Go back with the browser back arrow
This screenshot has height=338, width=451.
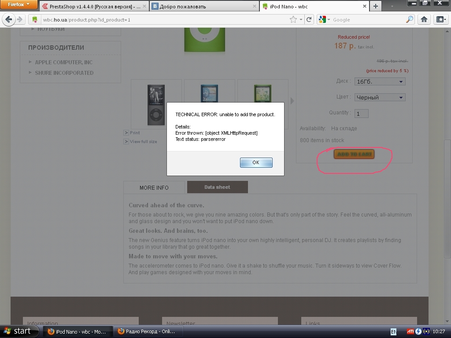9,19
